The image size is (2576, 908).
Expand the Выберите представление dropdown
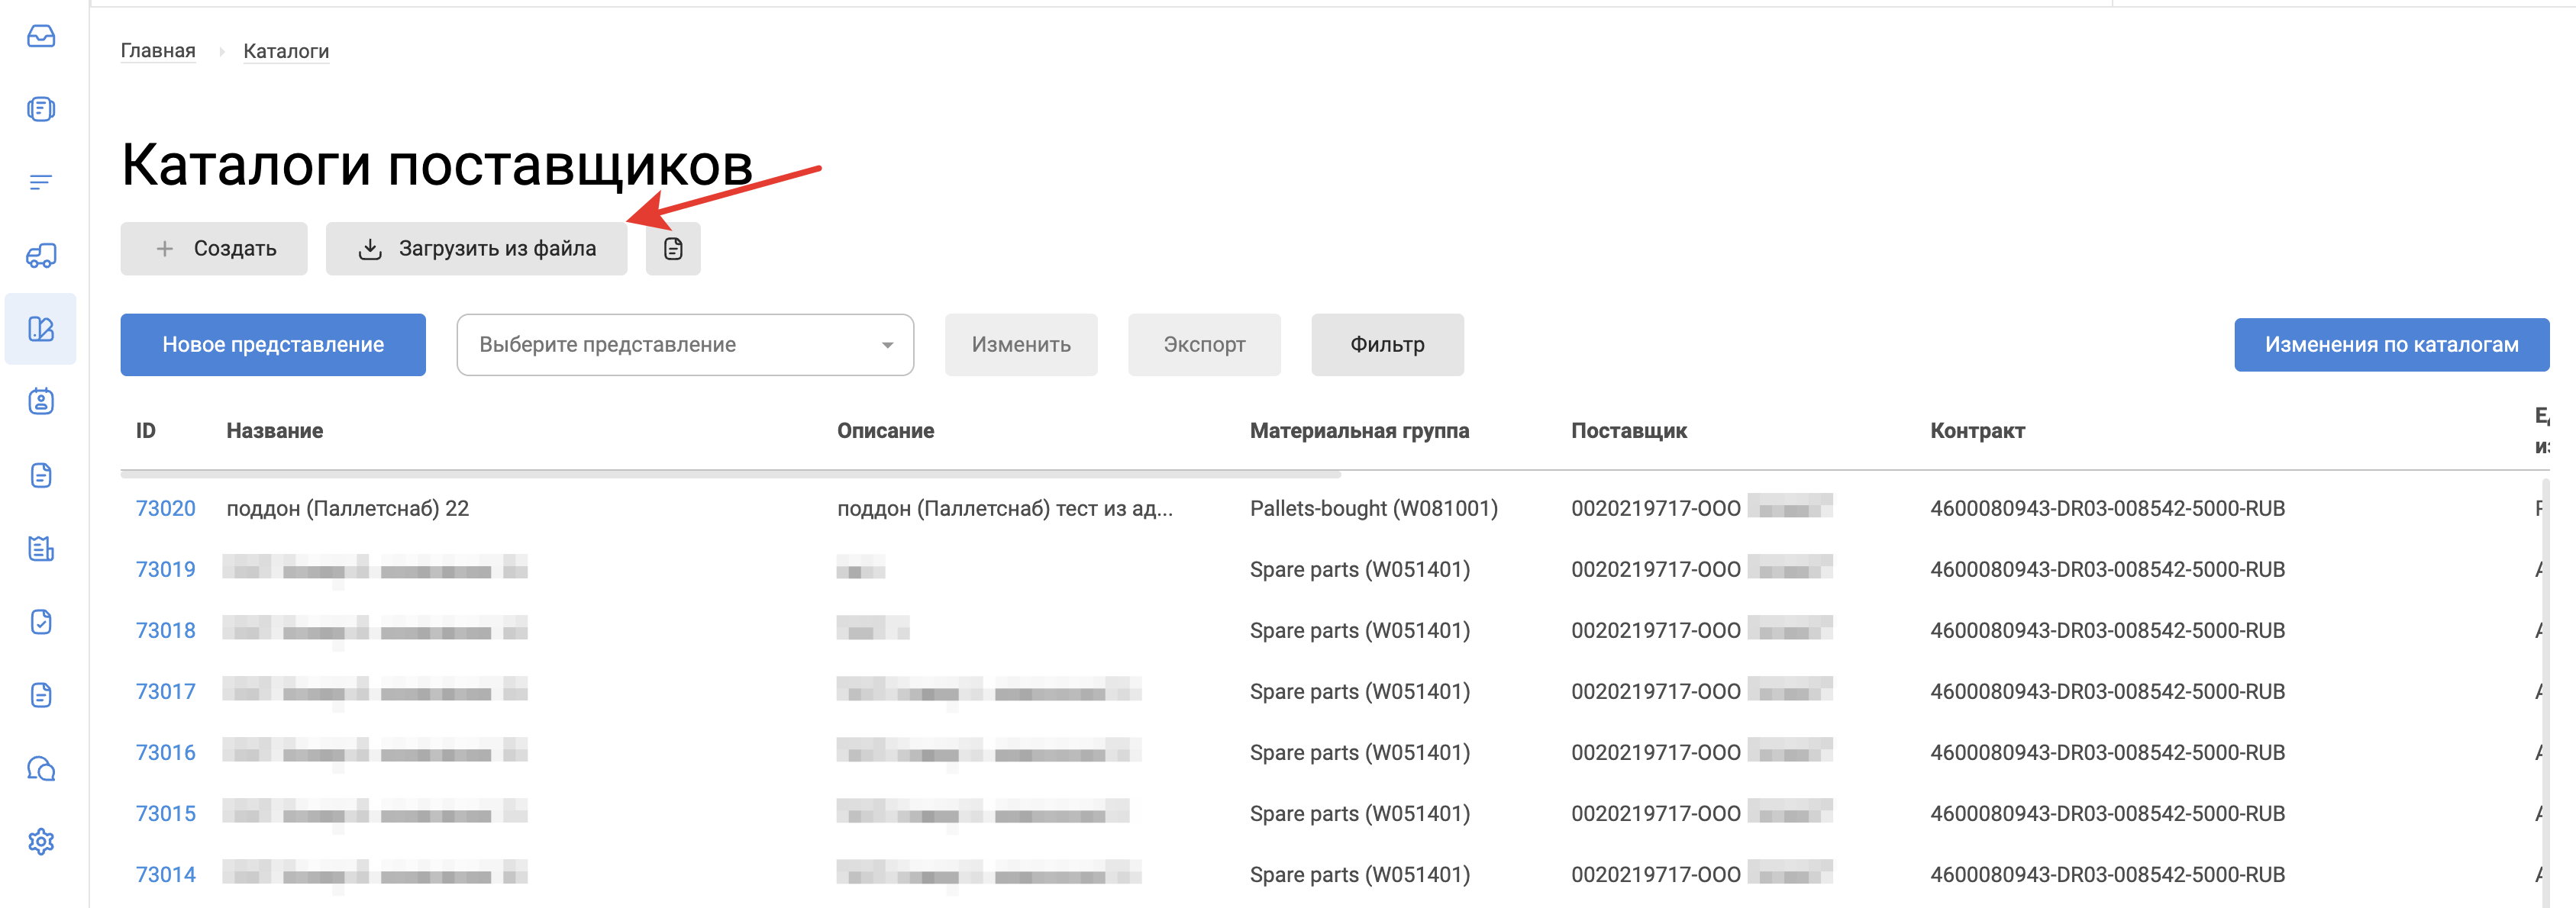pos(685,345)
